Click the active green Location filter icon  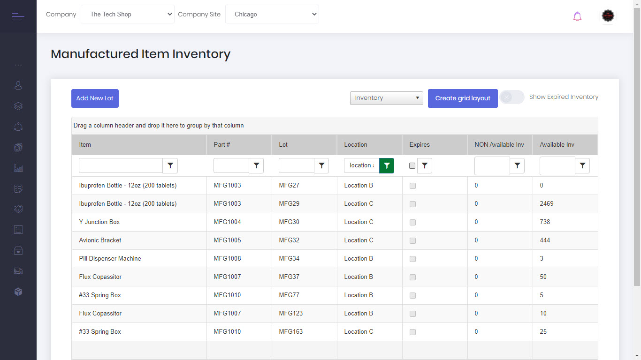(387, 165)
